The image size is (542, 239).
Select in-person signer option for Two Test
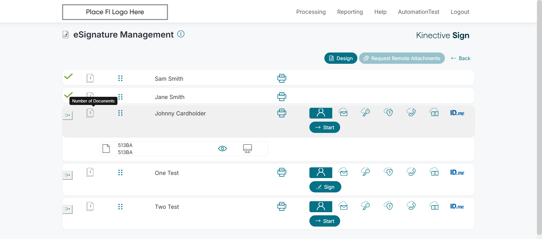click(x=321, y=207)
